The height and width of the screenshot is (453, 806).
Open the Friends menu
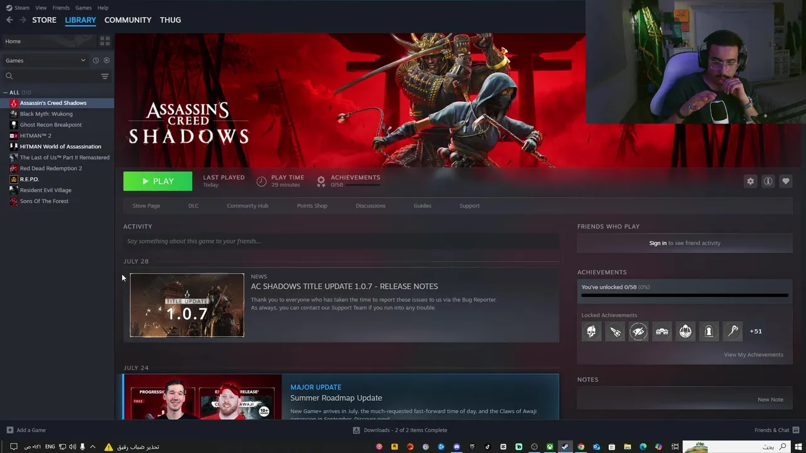[x=61, y=8]
